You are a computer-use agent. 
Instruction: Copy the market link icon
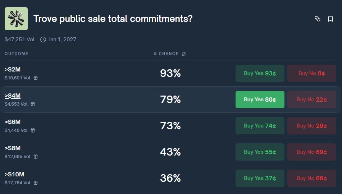(x=318, y=19)
